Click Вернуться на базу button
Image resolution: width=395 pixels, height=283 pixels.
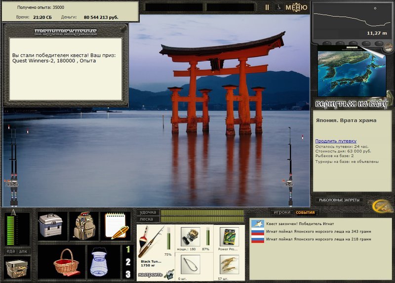[351, 104]
